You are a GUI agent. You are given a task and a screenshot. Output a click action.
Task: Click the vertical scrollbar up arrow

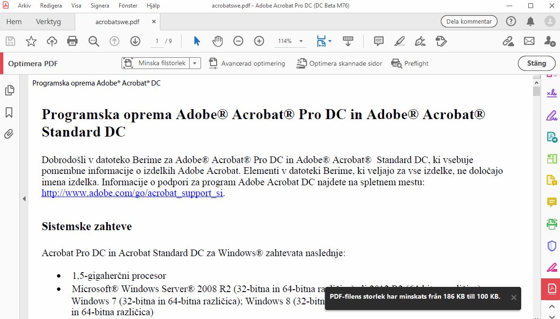pyautogui.click(x=536, y=82)
